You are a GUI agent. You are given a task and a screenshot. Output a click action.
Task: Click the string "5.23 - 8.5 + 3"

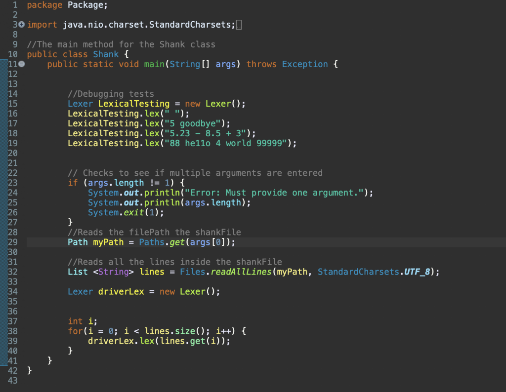coord(206,133)
